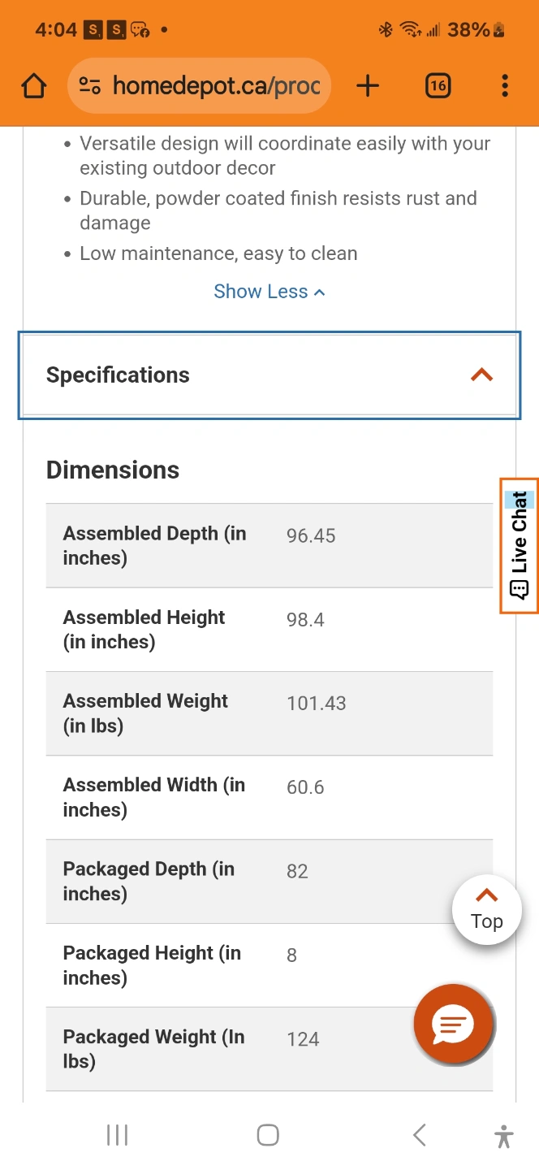Open the orange chat bubble button
This screenshot has height=1170, width=539.
pos(453,1025)
